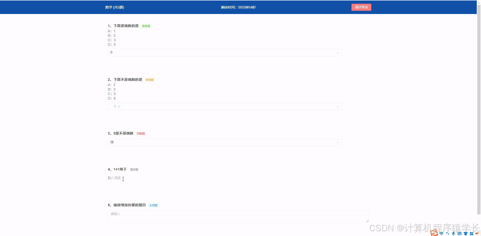Click the 退出考试 exit exam button
Viewport: 481px width, 236px height.
coord(361,7)
